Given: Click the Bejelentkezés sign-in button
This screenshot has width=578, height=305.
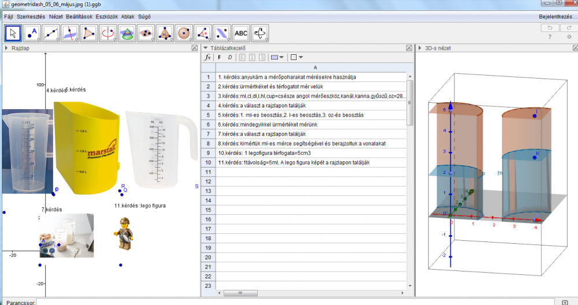Looking at the screenshot, I should tap(557, 17).
